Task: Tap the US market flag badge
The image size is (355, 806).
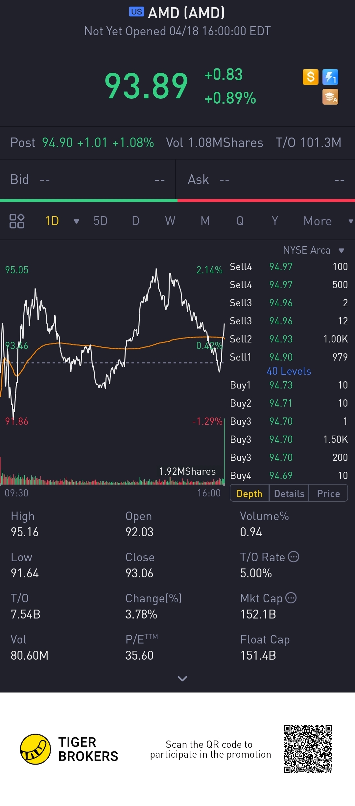Action: point(136,12)
